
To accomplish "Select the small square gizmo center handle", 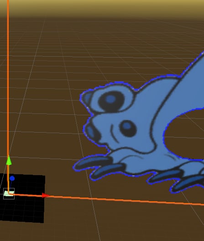I will pyautogui.click(x=9, y=193).
